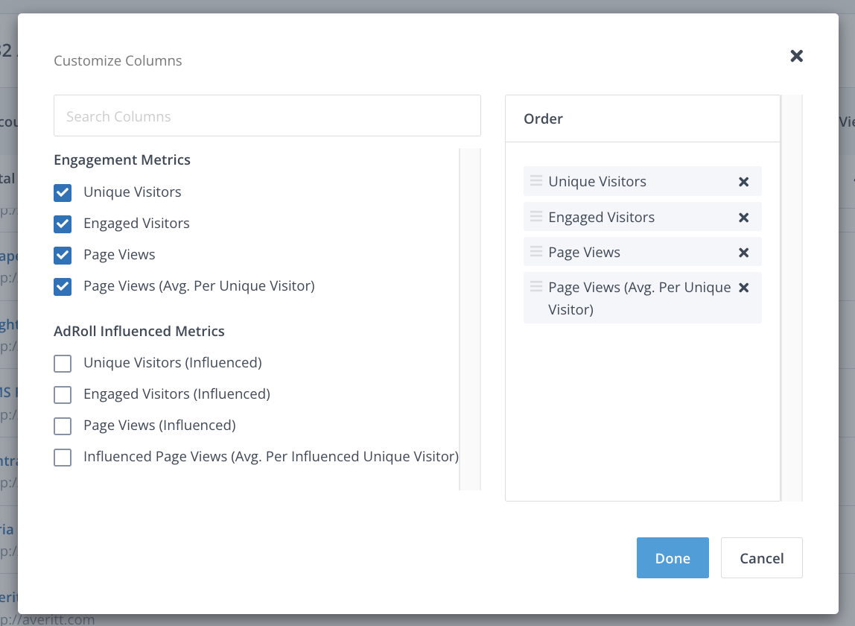Image resolution: width=855 pixels, height=626 pixels.
Task: Grab the drag handle for Unique Visitors
Action: 535,181
